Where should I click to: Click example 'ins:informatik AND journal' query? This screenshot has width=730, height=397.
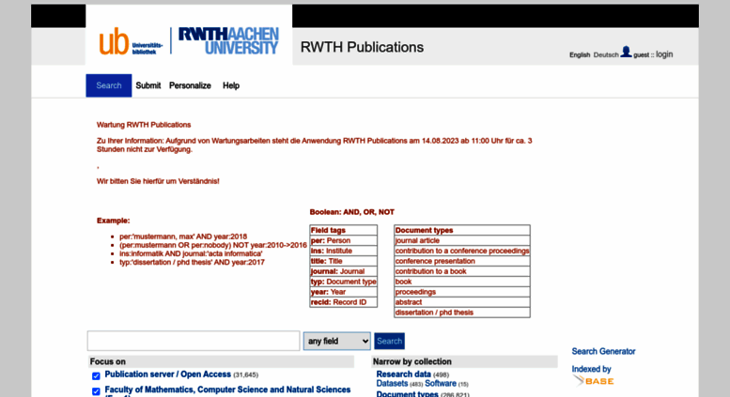click(191, 253)
